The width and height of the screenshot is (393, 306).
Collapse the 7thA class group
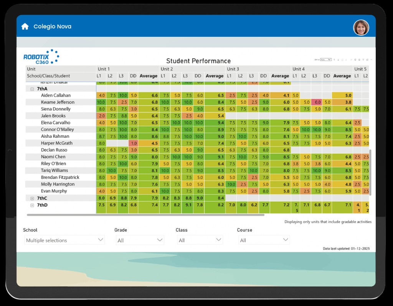pyautogui.click(x=32, y=89)
